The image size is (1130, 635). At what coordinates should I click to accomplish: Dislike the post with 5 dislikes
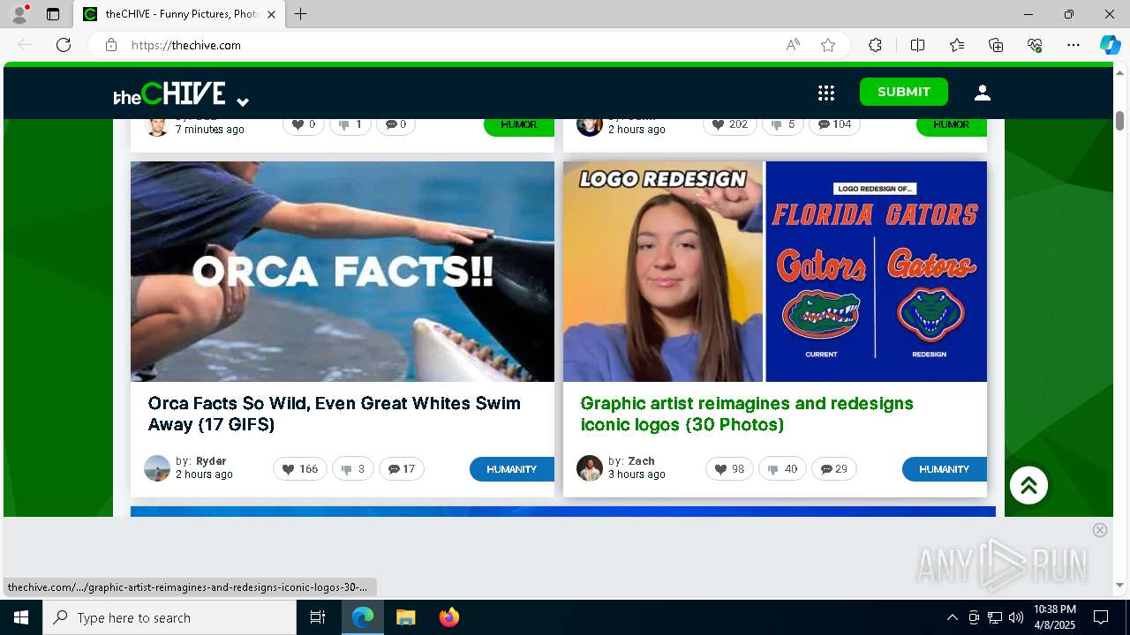tap(782, 124)
